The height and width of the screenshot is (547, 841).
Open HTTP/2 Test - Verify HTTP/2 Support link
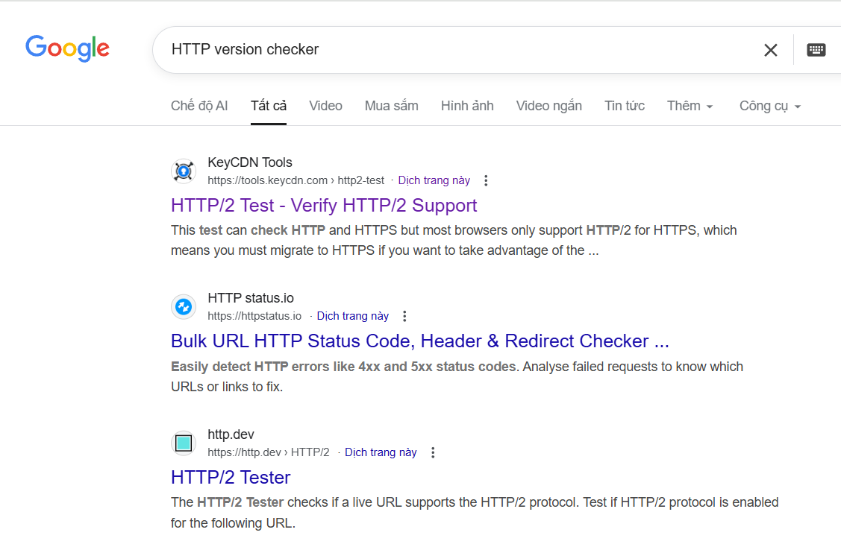(324, 205)
